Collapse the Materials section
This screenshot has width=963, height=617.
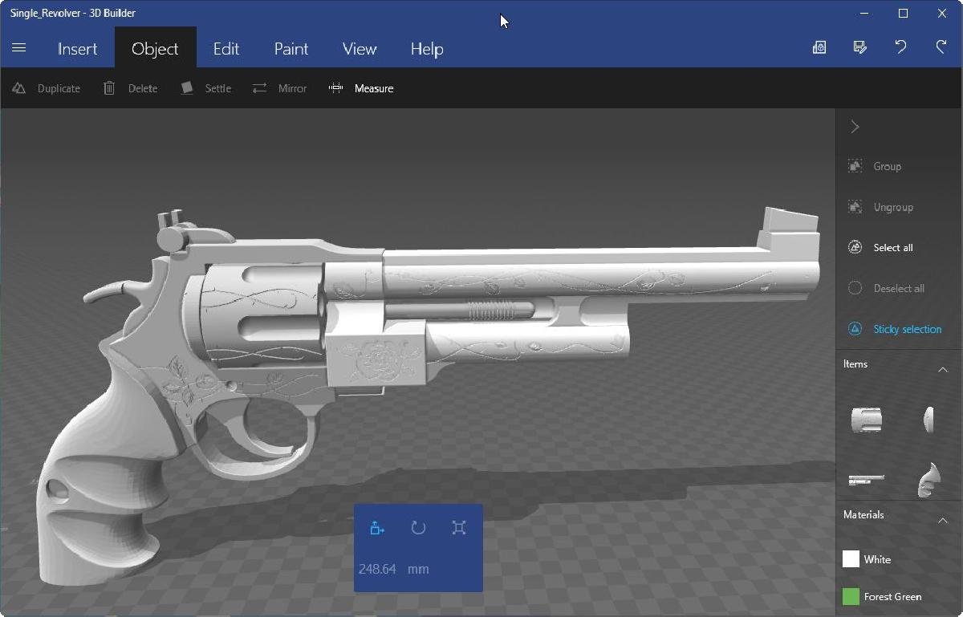943,521
